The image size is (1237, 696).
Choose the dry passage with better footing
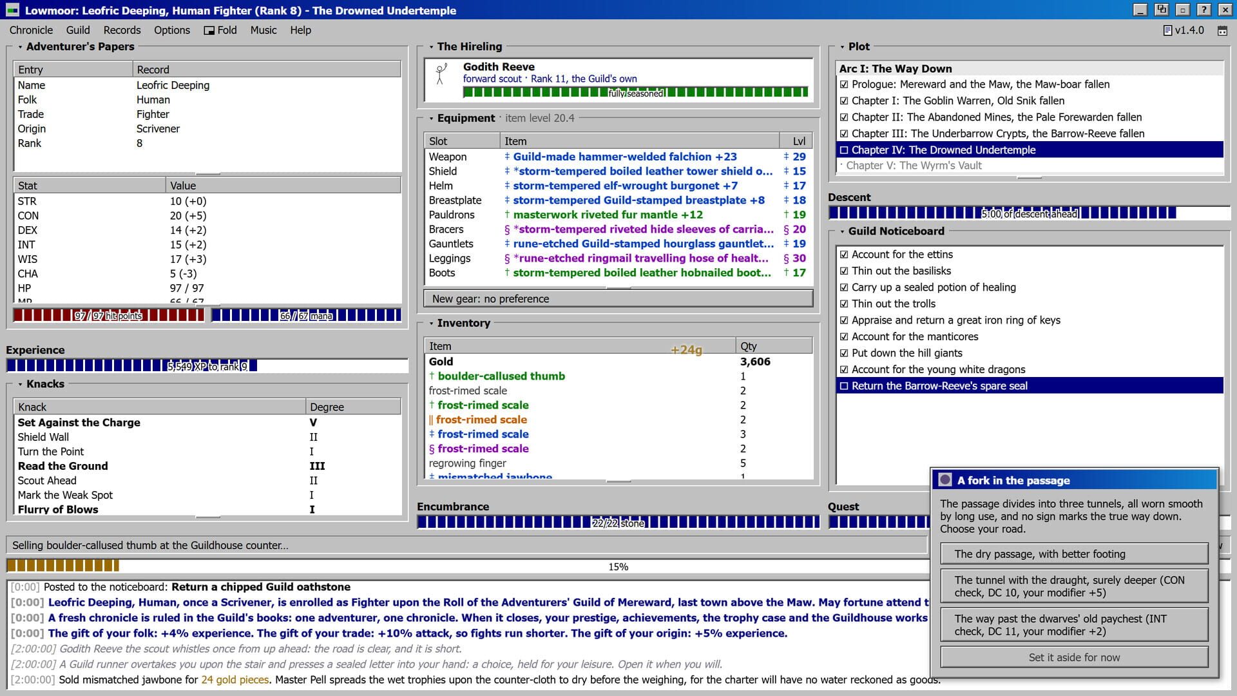pyautogui.click(x=1074, y=554)
